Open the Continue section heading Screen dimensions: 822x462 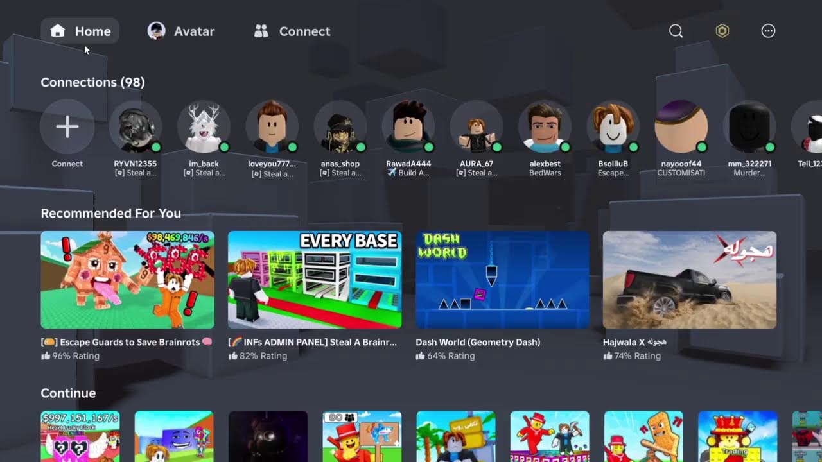(x=68, y=393)
